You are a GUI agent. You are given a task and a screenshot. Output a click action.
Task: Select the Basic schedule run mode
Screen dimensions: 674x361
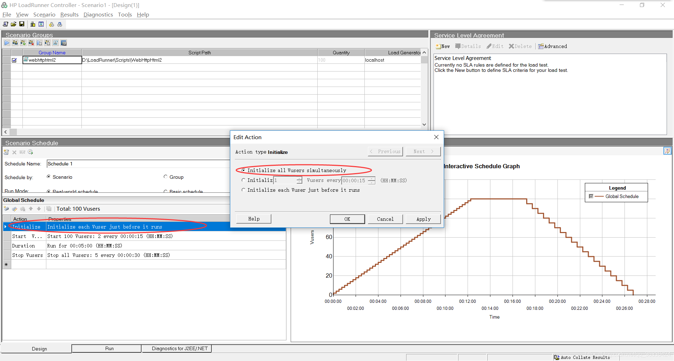coord(165,191)
